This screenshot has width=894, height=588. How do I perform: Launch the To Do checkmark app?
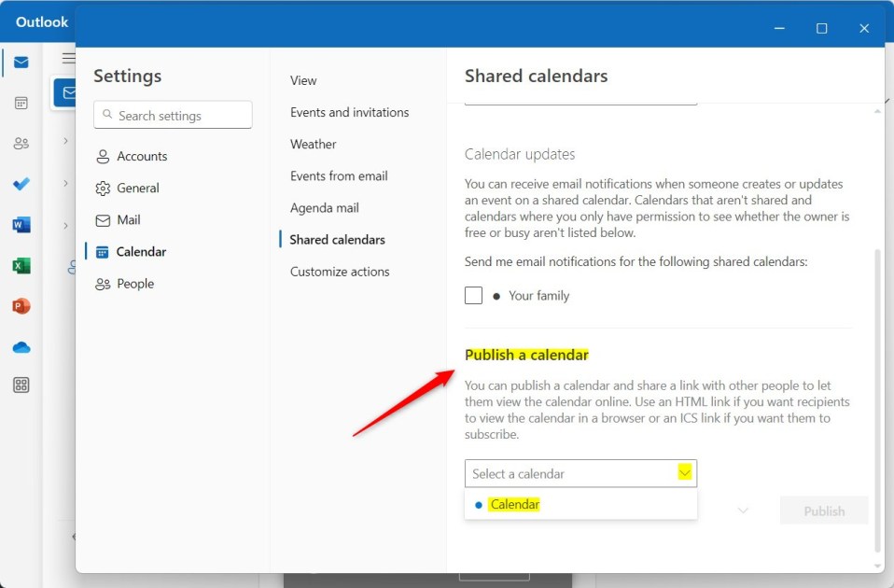(x=21, y=184)
